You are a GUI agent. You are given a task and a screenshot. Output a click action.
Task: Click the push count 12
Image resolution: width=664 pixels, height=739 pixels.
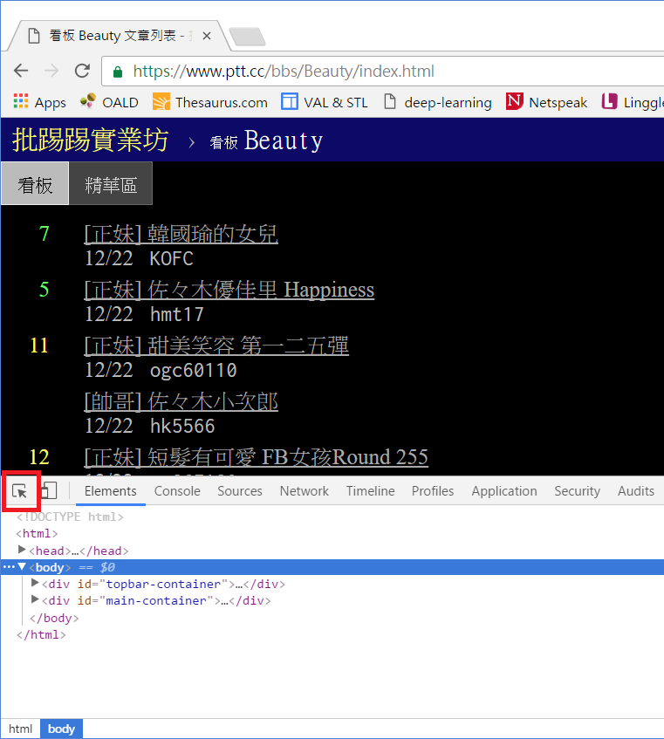pos(39,456)
